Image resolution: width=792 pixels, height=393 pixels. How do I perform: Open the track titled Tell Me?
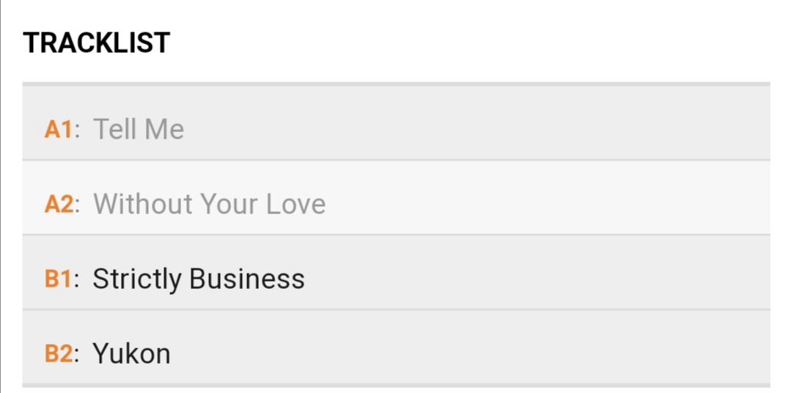(x=139, y=130)
